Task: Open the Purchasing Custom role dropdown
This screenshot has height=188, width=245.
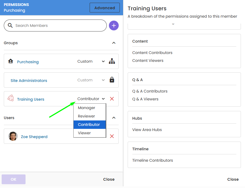Action: [91, 61]
